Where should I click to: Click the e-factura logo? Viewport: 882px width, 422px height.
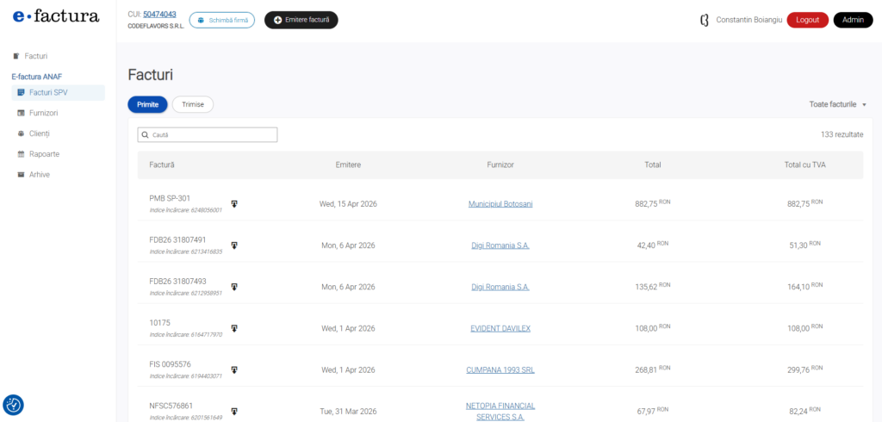click(56, 16)
